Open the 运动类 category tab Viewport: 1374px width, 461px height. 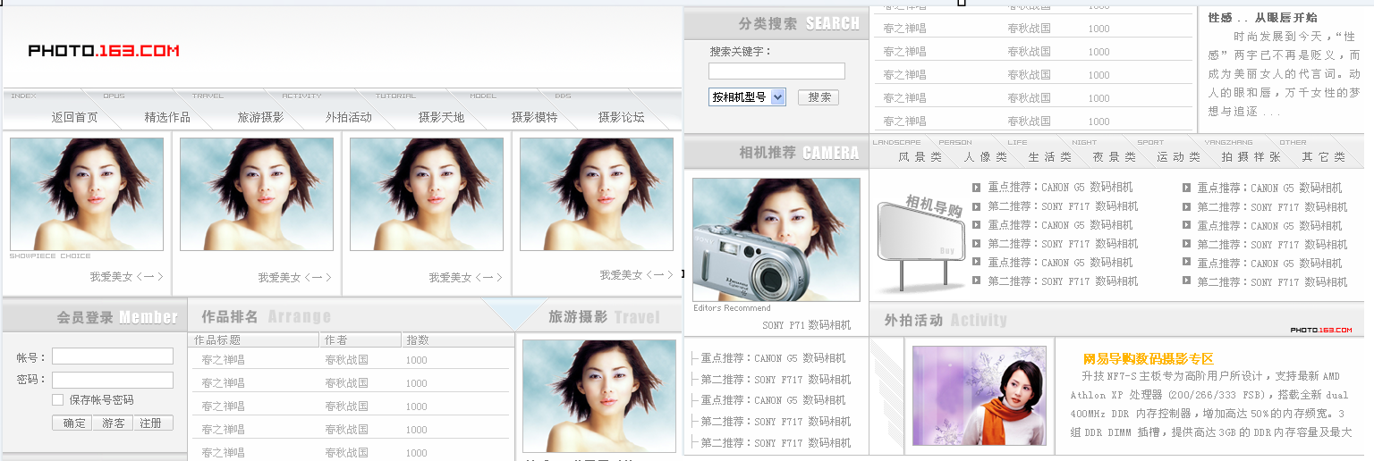point(1179,157)
